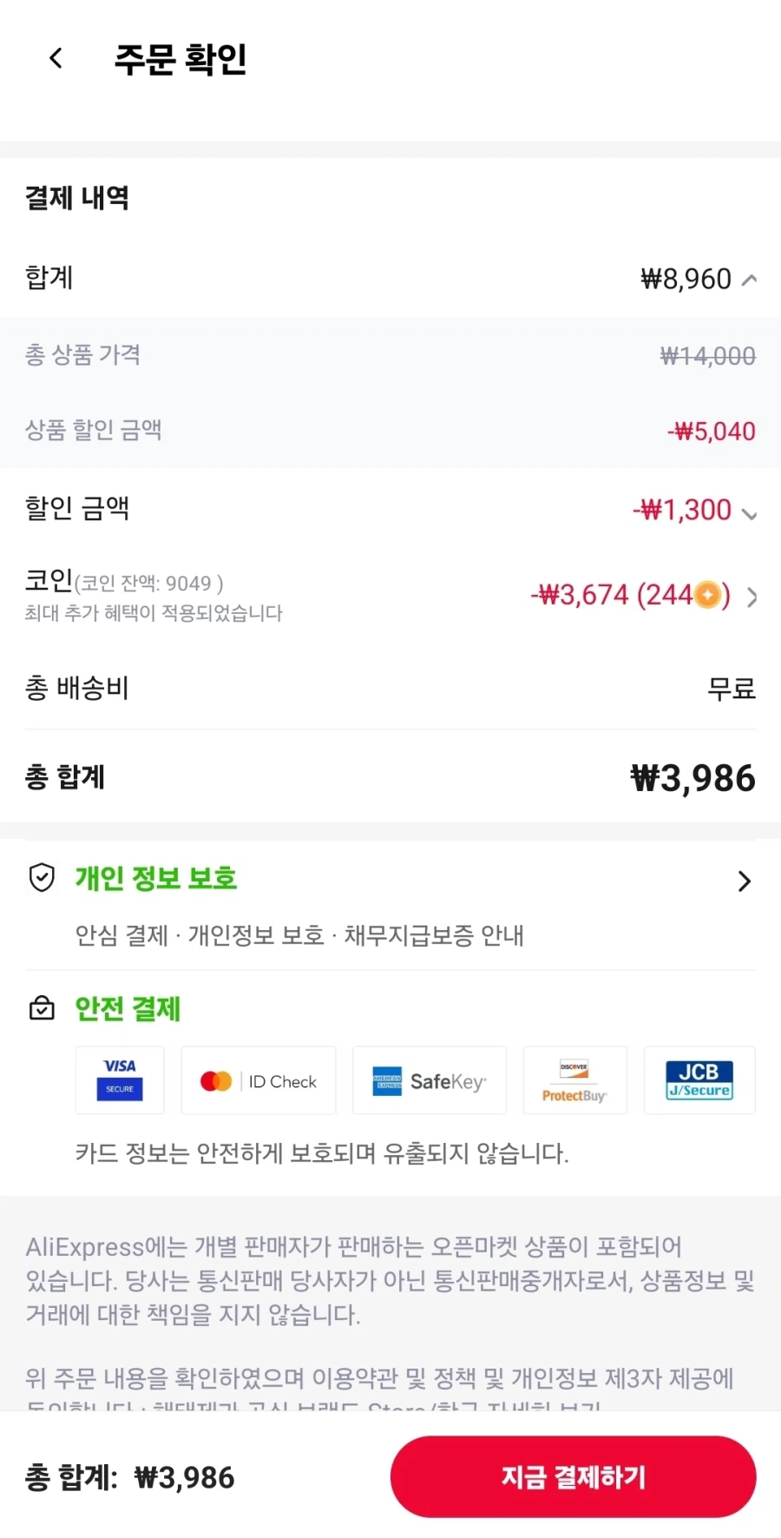
Task: Open 개인 정보 보호 privacy details
Action: click(x=745, y=881)
